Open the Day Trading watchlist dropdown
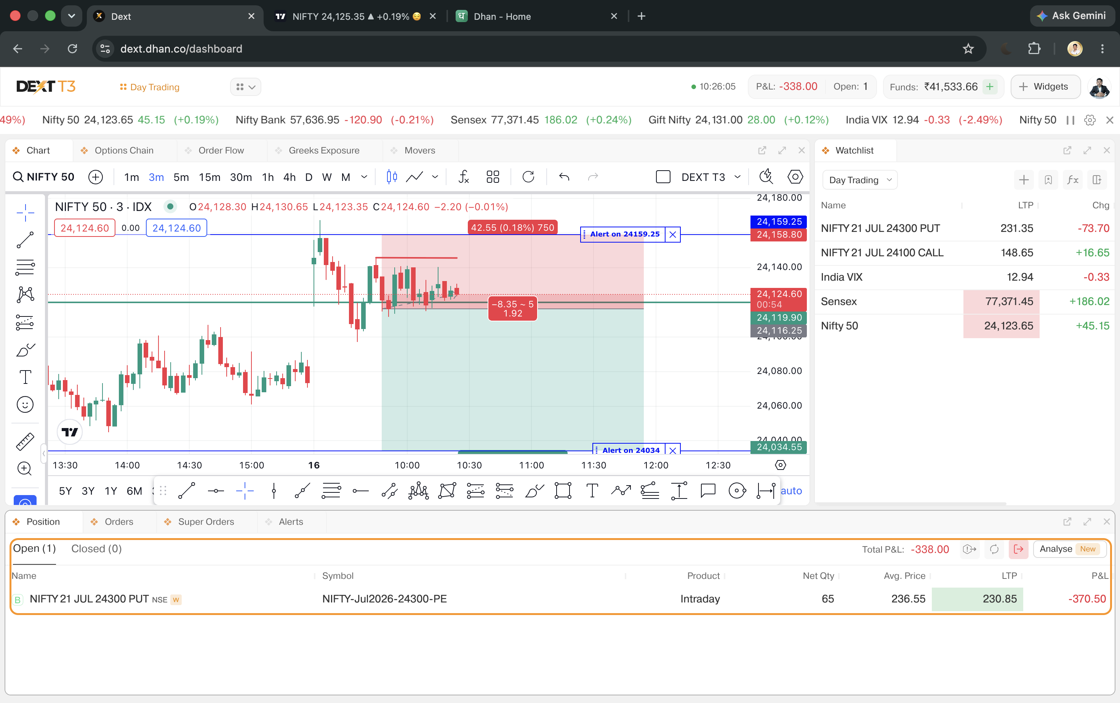 point(860,180)
